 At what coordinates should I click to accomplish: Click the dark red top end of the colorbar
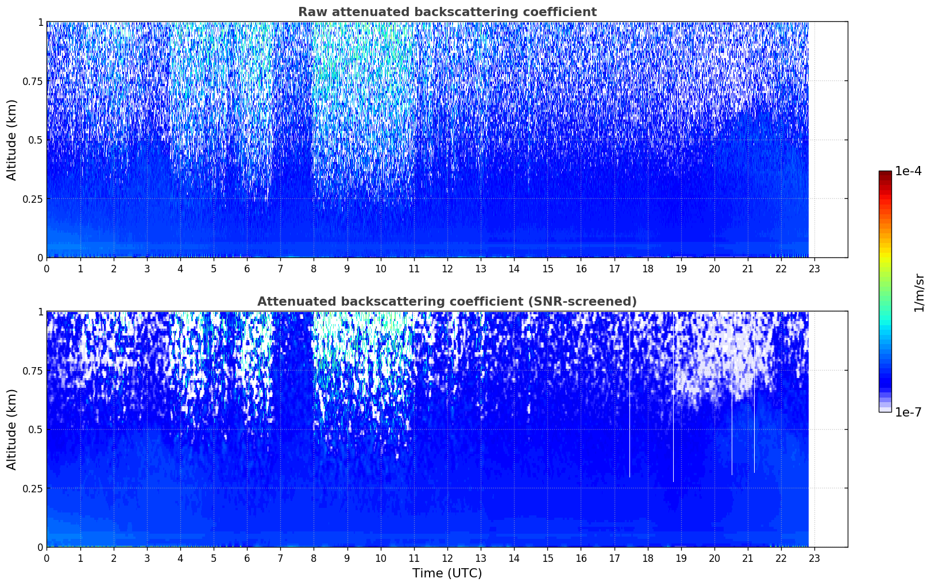[885, 174]
